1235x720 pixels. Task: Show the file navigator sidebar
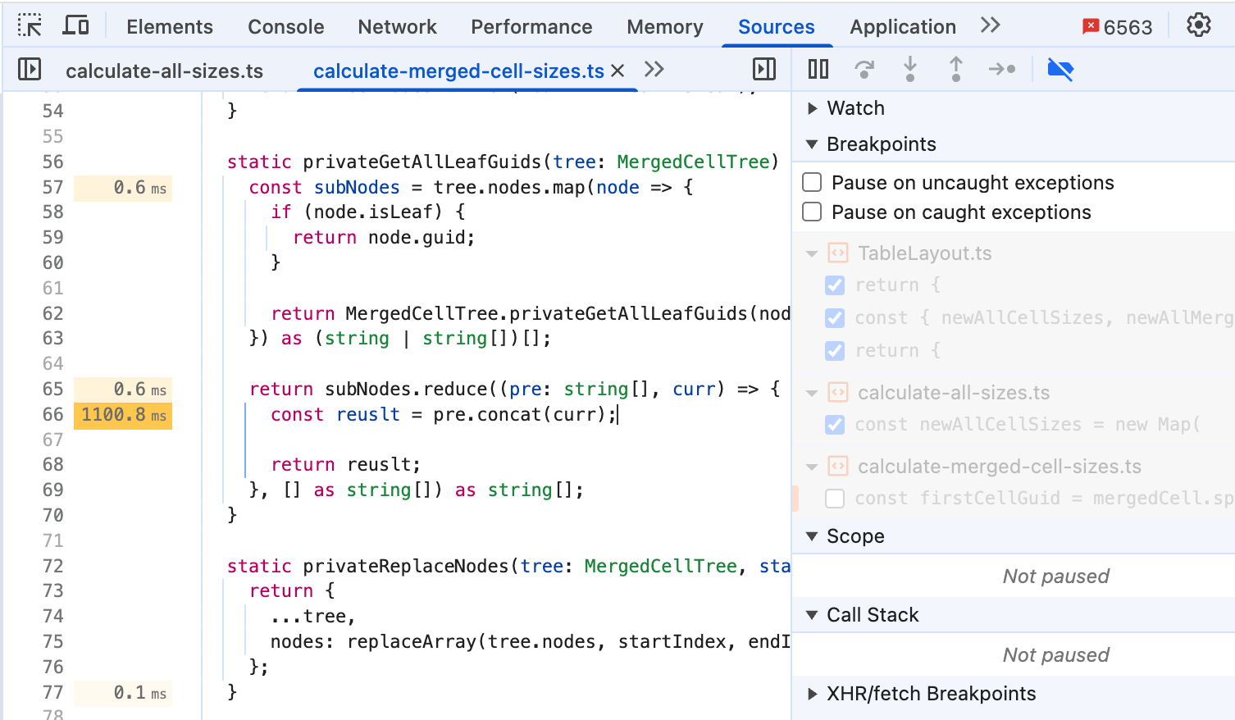coord(30,69)
